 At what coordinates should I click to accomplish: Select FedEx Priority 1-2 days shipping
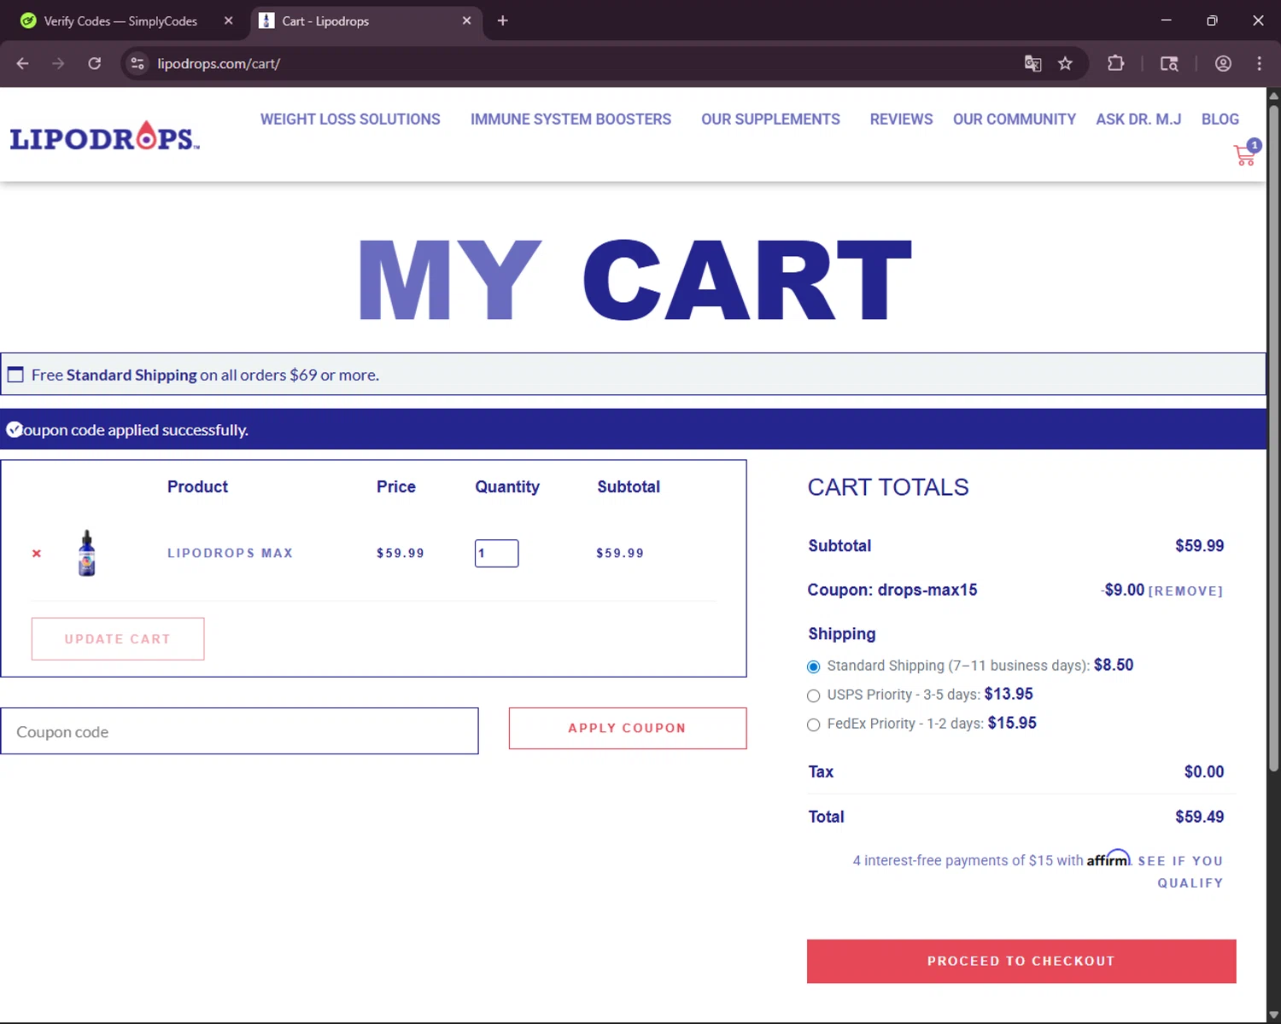pyautogui.click(x=813, y=724)
